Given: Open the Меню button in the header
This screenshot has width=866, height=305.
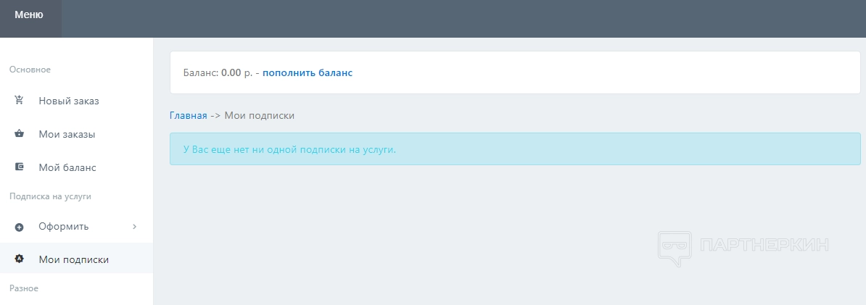Looking at the screenshot, I should pyautogui.click(x=29, y=14).
